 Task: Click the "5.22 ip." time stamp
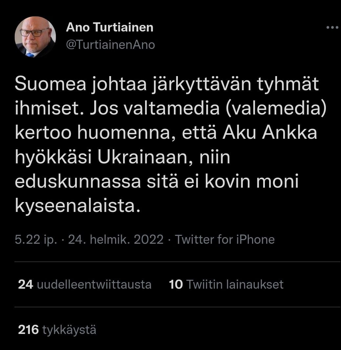[36, 239]
